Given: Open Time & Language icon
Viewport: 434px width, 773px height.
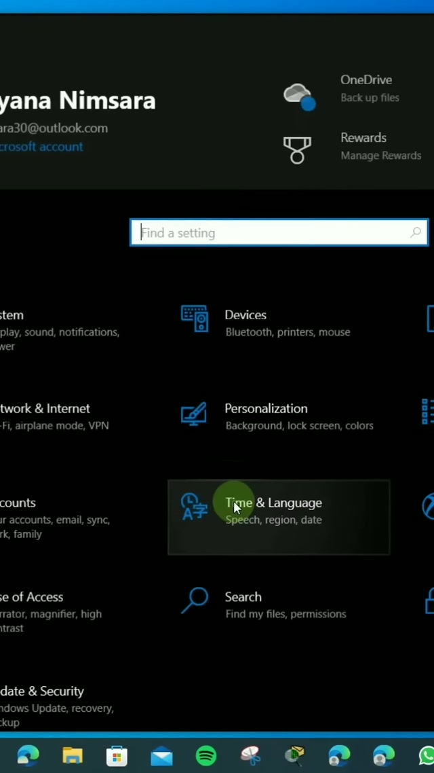Looking at the screenshot, I should 194,507.
